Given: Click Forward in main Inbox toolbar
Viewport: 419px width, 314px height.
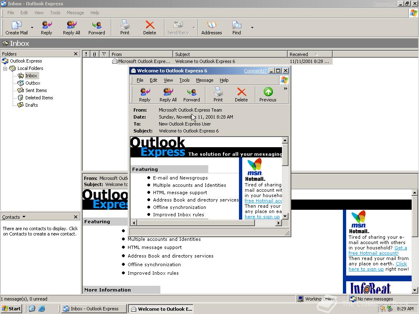Looking at the screenshot, I should pos(97,27).
